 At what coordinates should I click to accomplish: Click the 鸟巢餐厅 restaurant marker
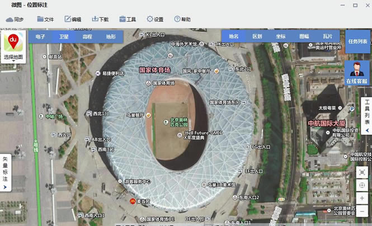coord(148,115)
